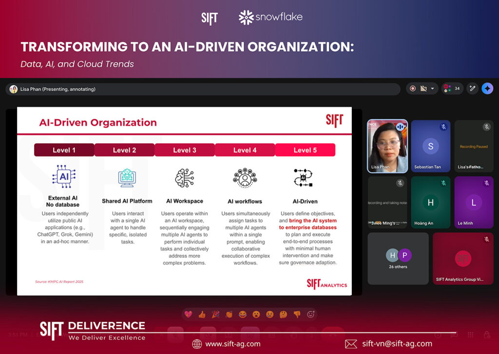Screen dimensions: 499x354
Task: Click the globe icon beside the website
Action: click(x=197, y=344)
